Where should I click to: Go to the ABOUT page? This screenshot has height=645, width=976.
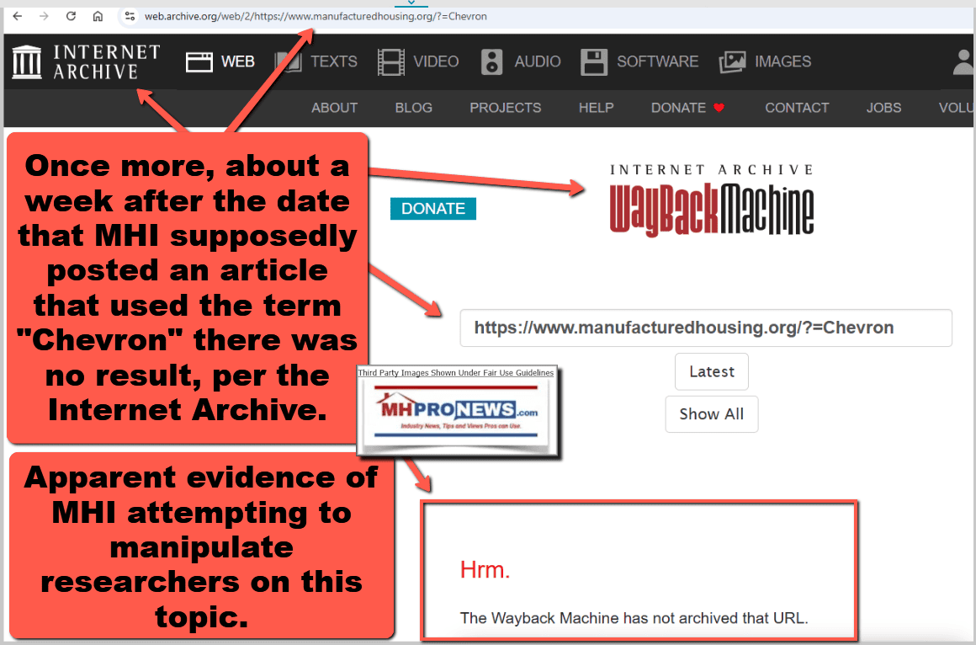(x=334, y=108)
